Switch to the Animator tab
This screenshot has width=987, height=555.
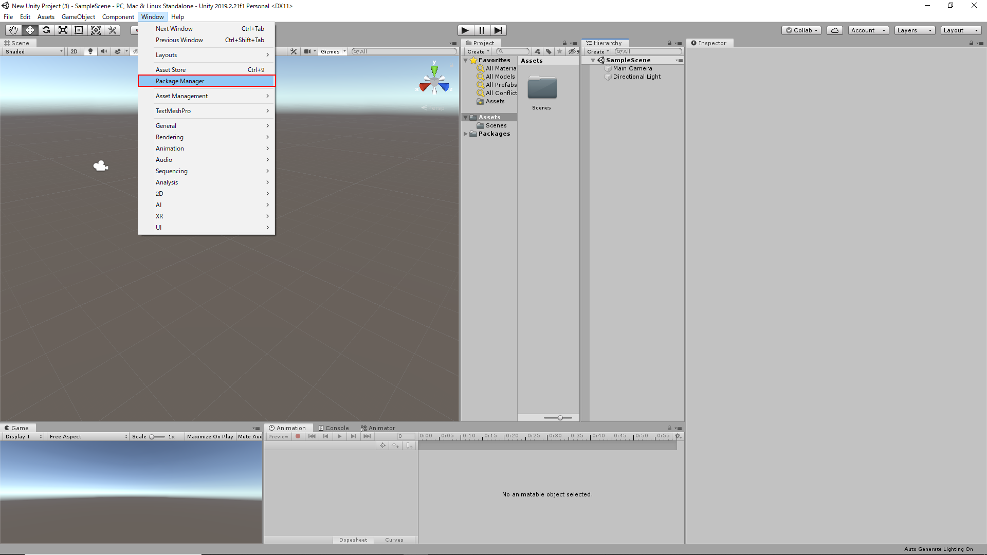point(378,428)
